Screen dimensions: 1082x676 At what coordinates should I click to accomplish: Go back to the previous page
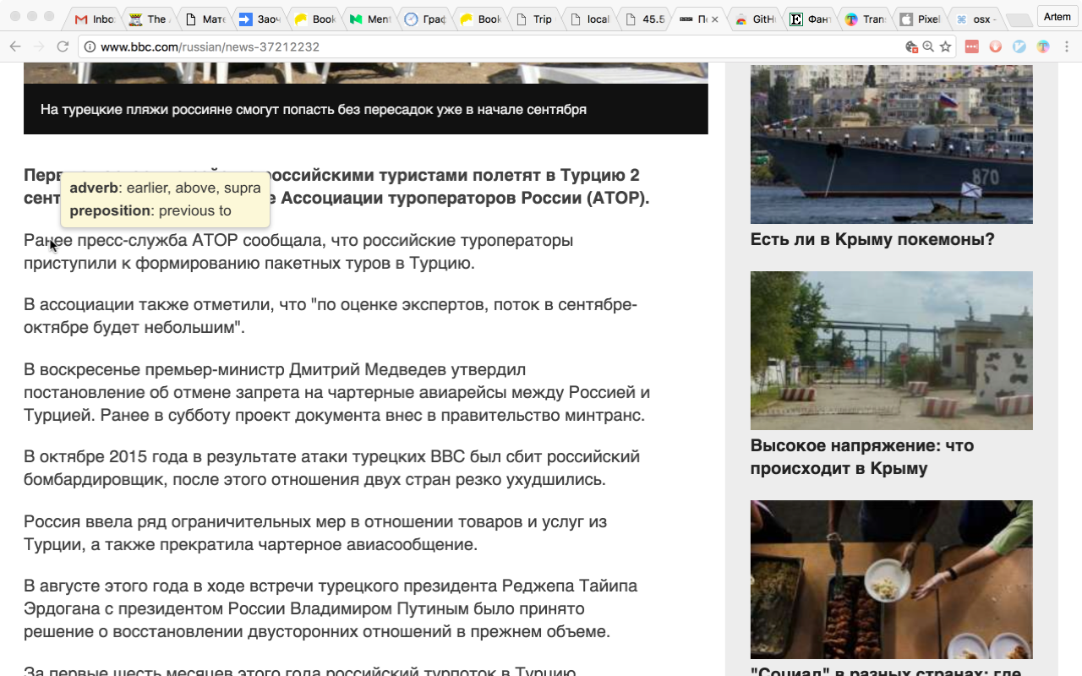[x=15, y=46]
